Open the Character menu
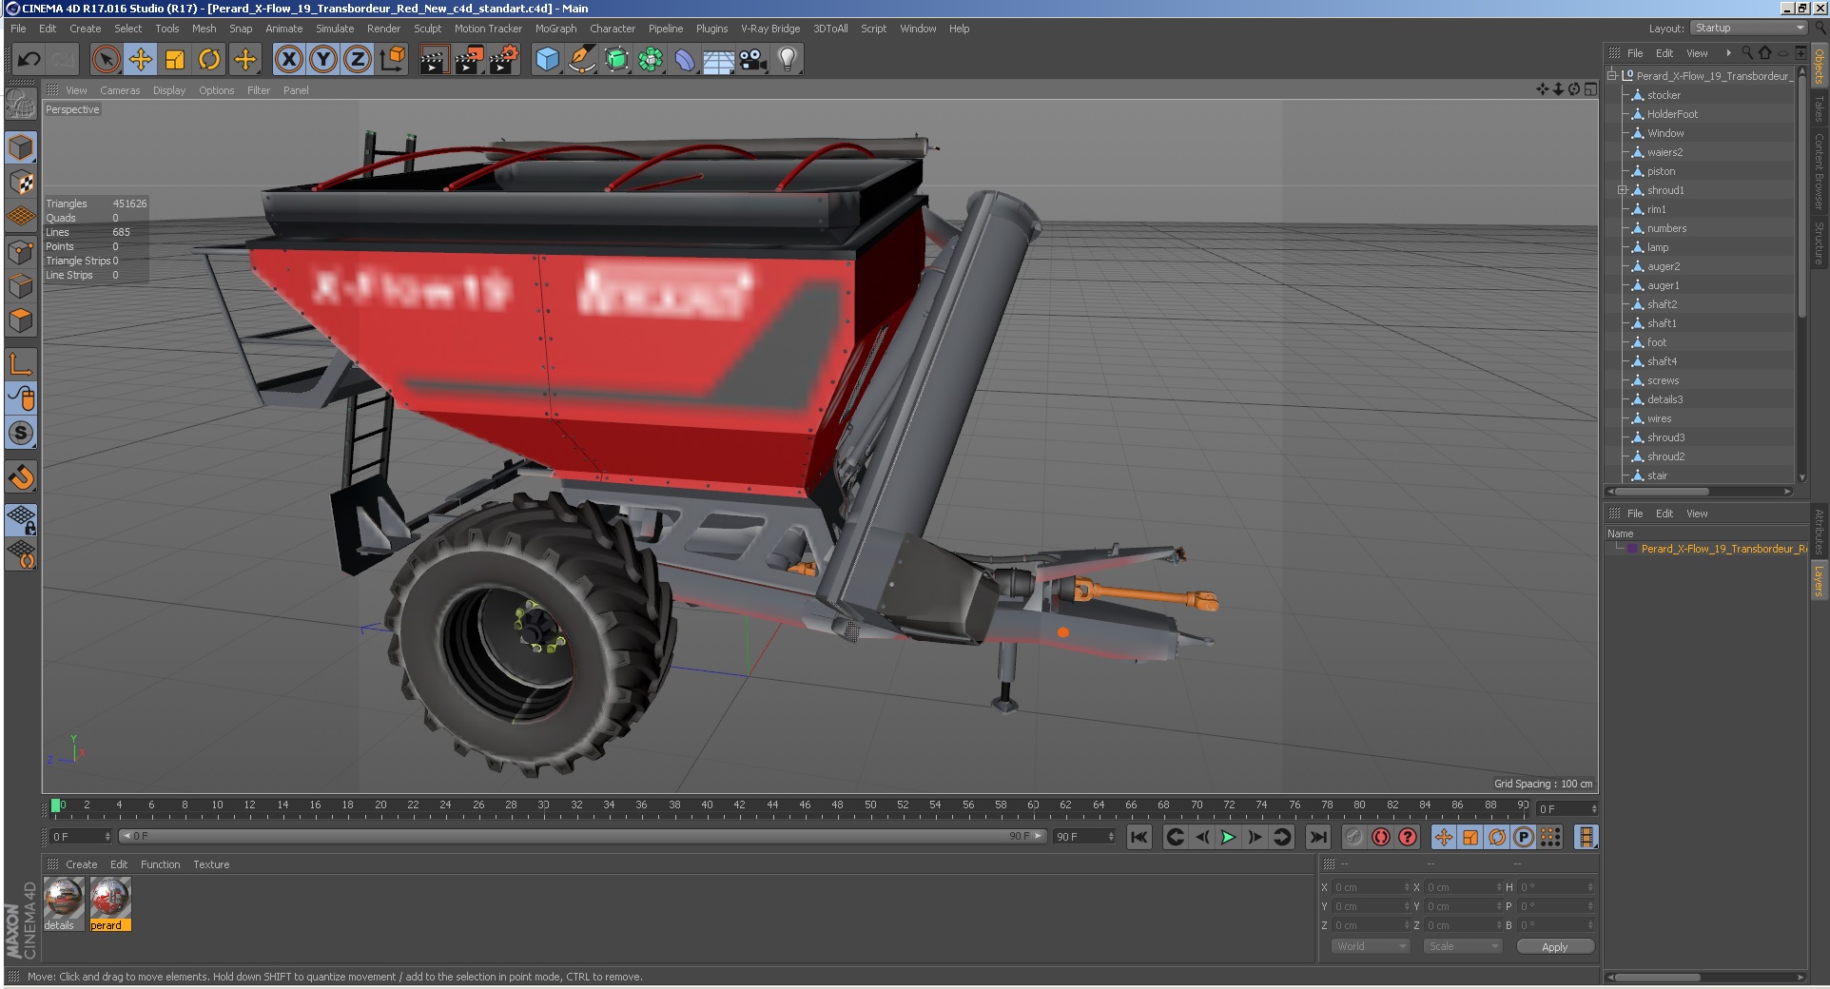Screen dimensions: 1830x989 (613, 29)
